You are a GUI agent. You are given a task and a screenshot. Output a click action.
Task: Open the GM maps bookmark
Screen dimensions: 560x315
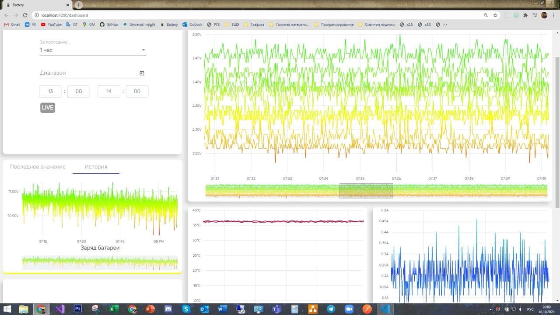pos(89,24)
